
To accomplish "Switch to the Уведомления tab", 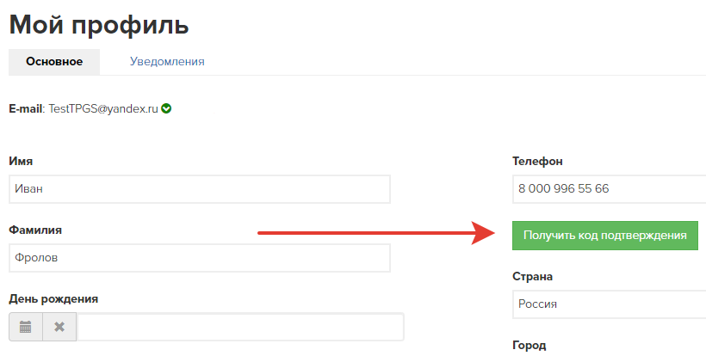I will pos(167,62).
